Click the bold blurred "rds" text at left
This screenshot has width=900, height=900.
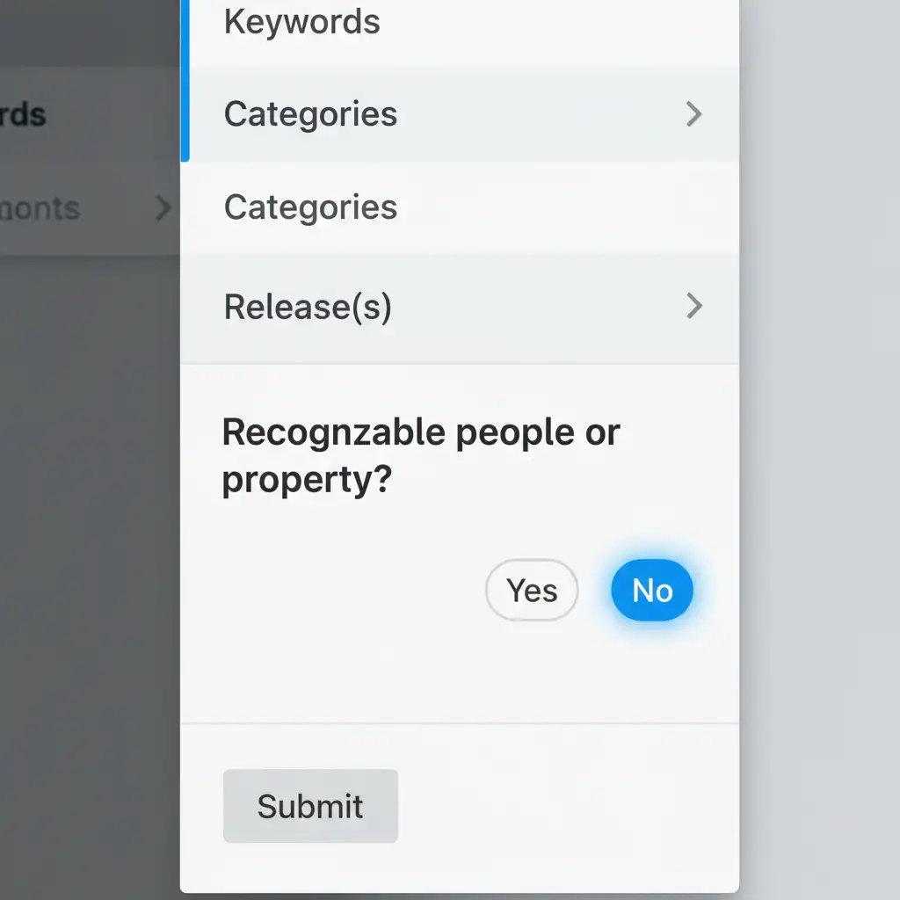coord(23,114)
